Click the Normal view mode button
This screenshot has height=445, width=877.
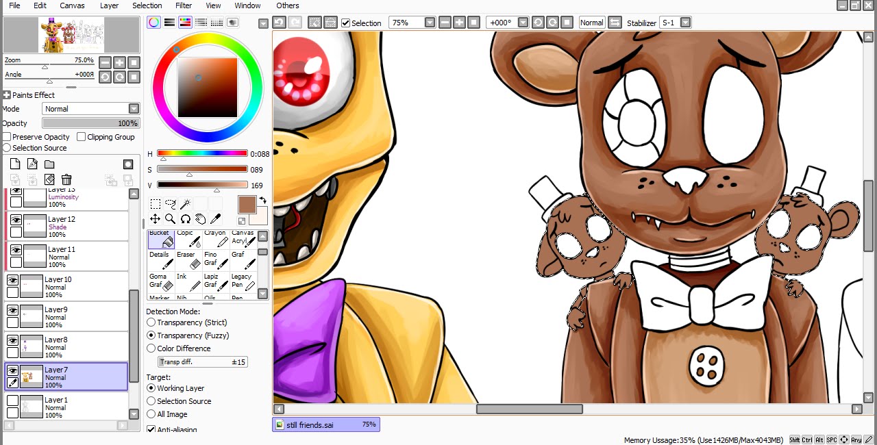pos(591,23)
